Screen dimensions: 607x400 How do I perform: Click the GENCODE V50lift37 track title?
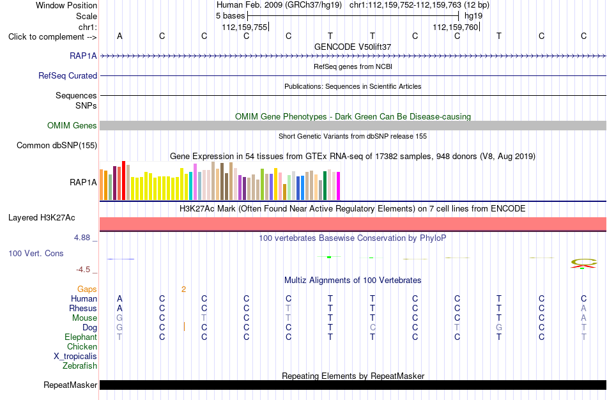353,47
